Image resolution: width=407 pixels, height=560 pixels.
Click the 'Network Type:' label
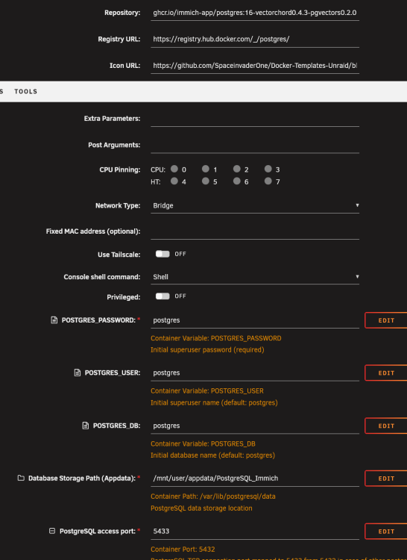tap(118, 206)
